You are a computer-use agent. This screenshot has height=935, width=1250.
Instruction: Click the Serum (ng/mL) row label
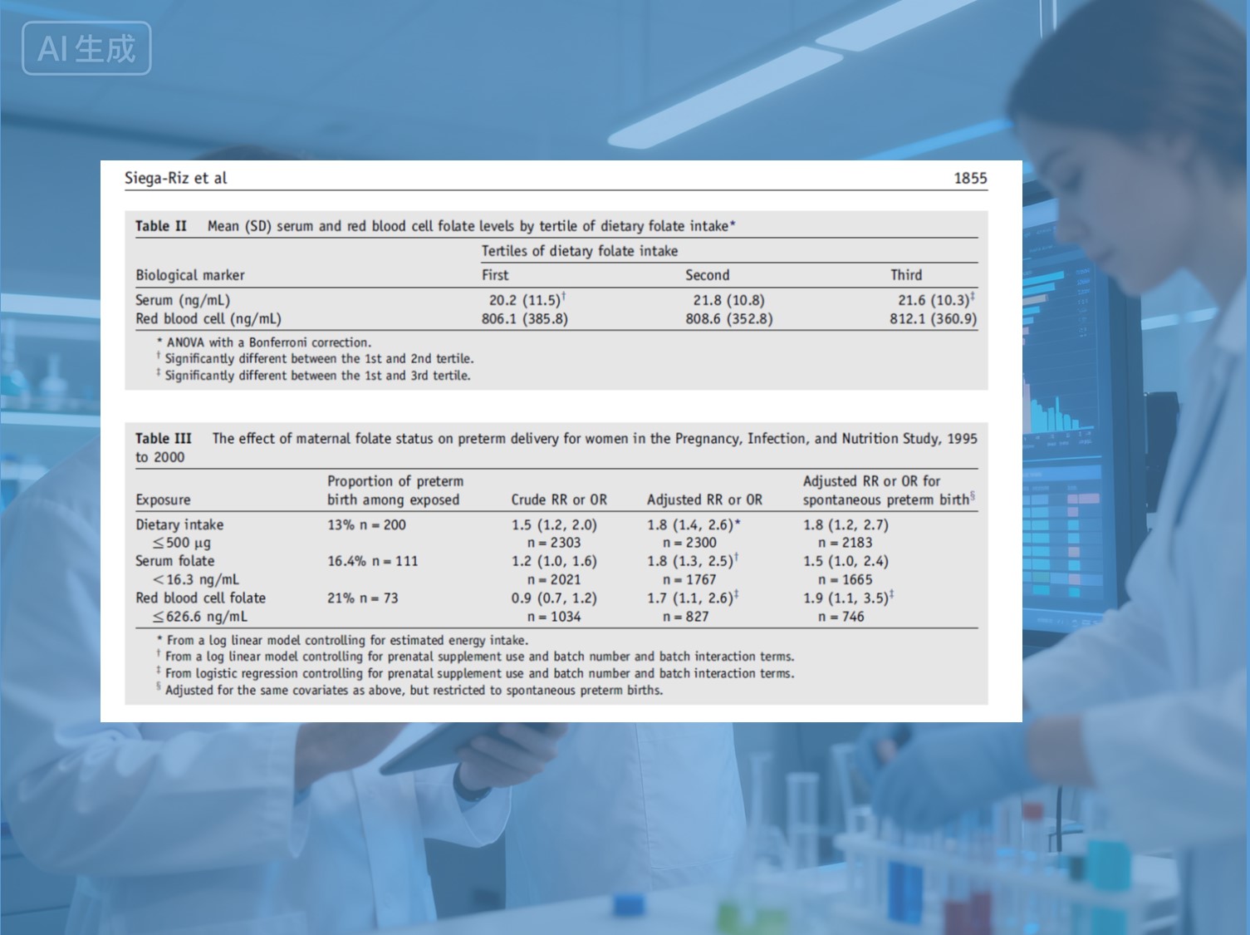[183, 300]
